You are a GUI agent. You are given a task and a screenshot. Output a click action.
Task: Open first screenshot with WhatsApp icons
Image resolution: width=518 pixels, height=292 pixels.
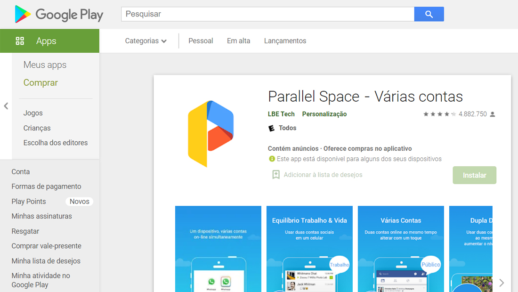[218, 249]
